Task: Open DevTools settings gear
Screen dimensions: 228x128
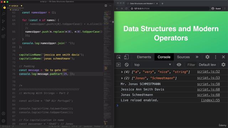Action: tap(207, 57)
